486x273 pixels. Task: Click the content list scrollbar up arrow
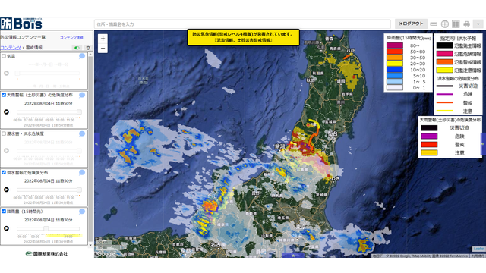coord(90,55)
